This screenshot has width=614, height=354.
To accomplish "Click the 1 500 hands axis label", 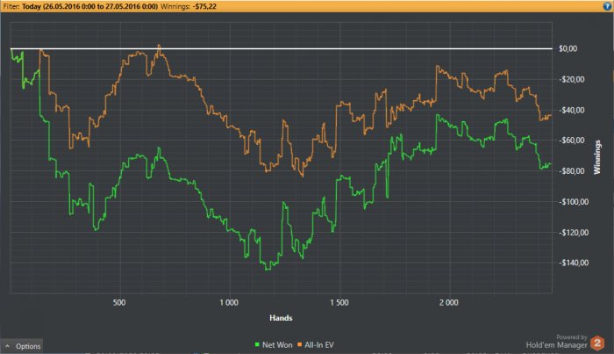I will coord(339,303).
